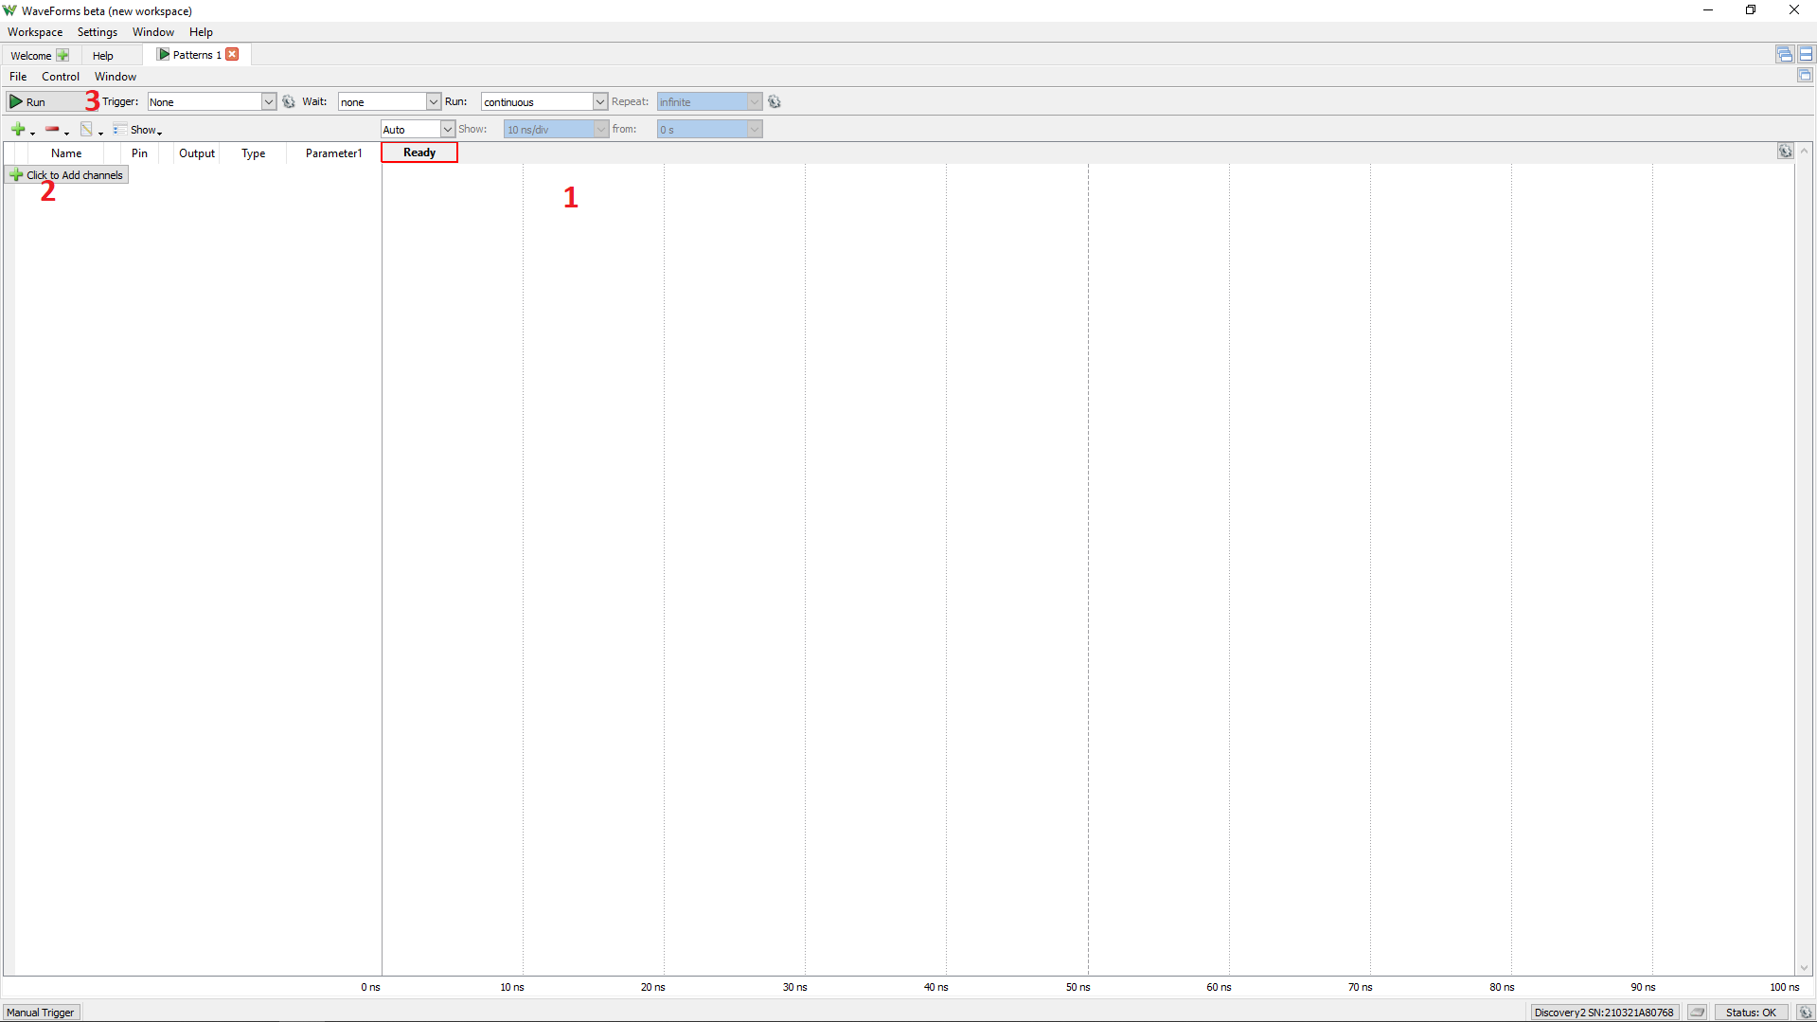Click the edit pencil toolbar icon

click(x=86, y=130)
